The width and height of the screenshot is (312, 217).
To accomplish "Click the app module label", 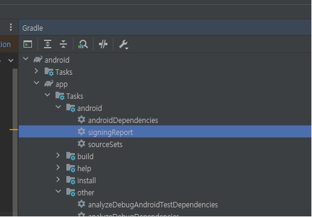I will pyautogui.click(x=62, y=84).
